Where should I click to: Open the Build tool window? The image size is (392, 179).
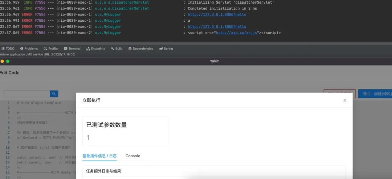[x=117, y=48]
